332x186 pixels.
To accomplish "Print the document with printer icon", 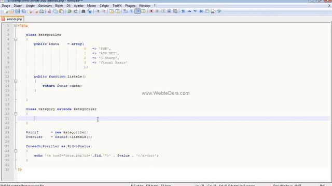I will (x=41, y=11).
